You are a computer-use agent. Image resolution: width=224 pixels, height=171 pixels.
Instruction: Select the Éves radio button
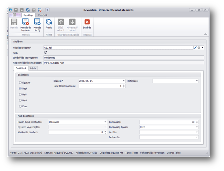(20, 106)
